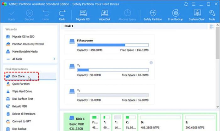Click the info icon on the 99.00MB partition

151,63
